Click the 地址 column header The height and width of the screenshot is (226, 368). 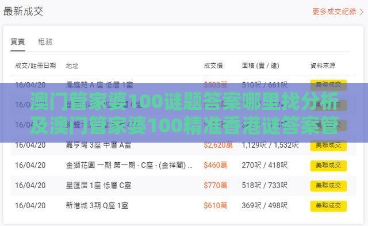(x=72, y=66)
